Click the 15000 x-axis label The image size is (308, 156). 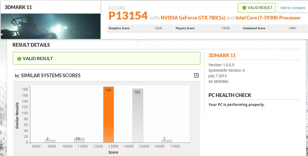144,146
